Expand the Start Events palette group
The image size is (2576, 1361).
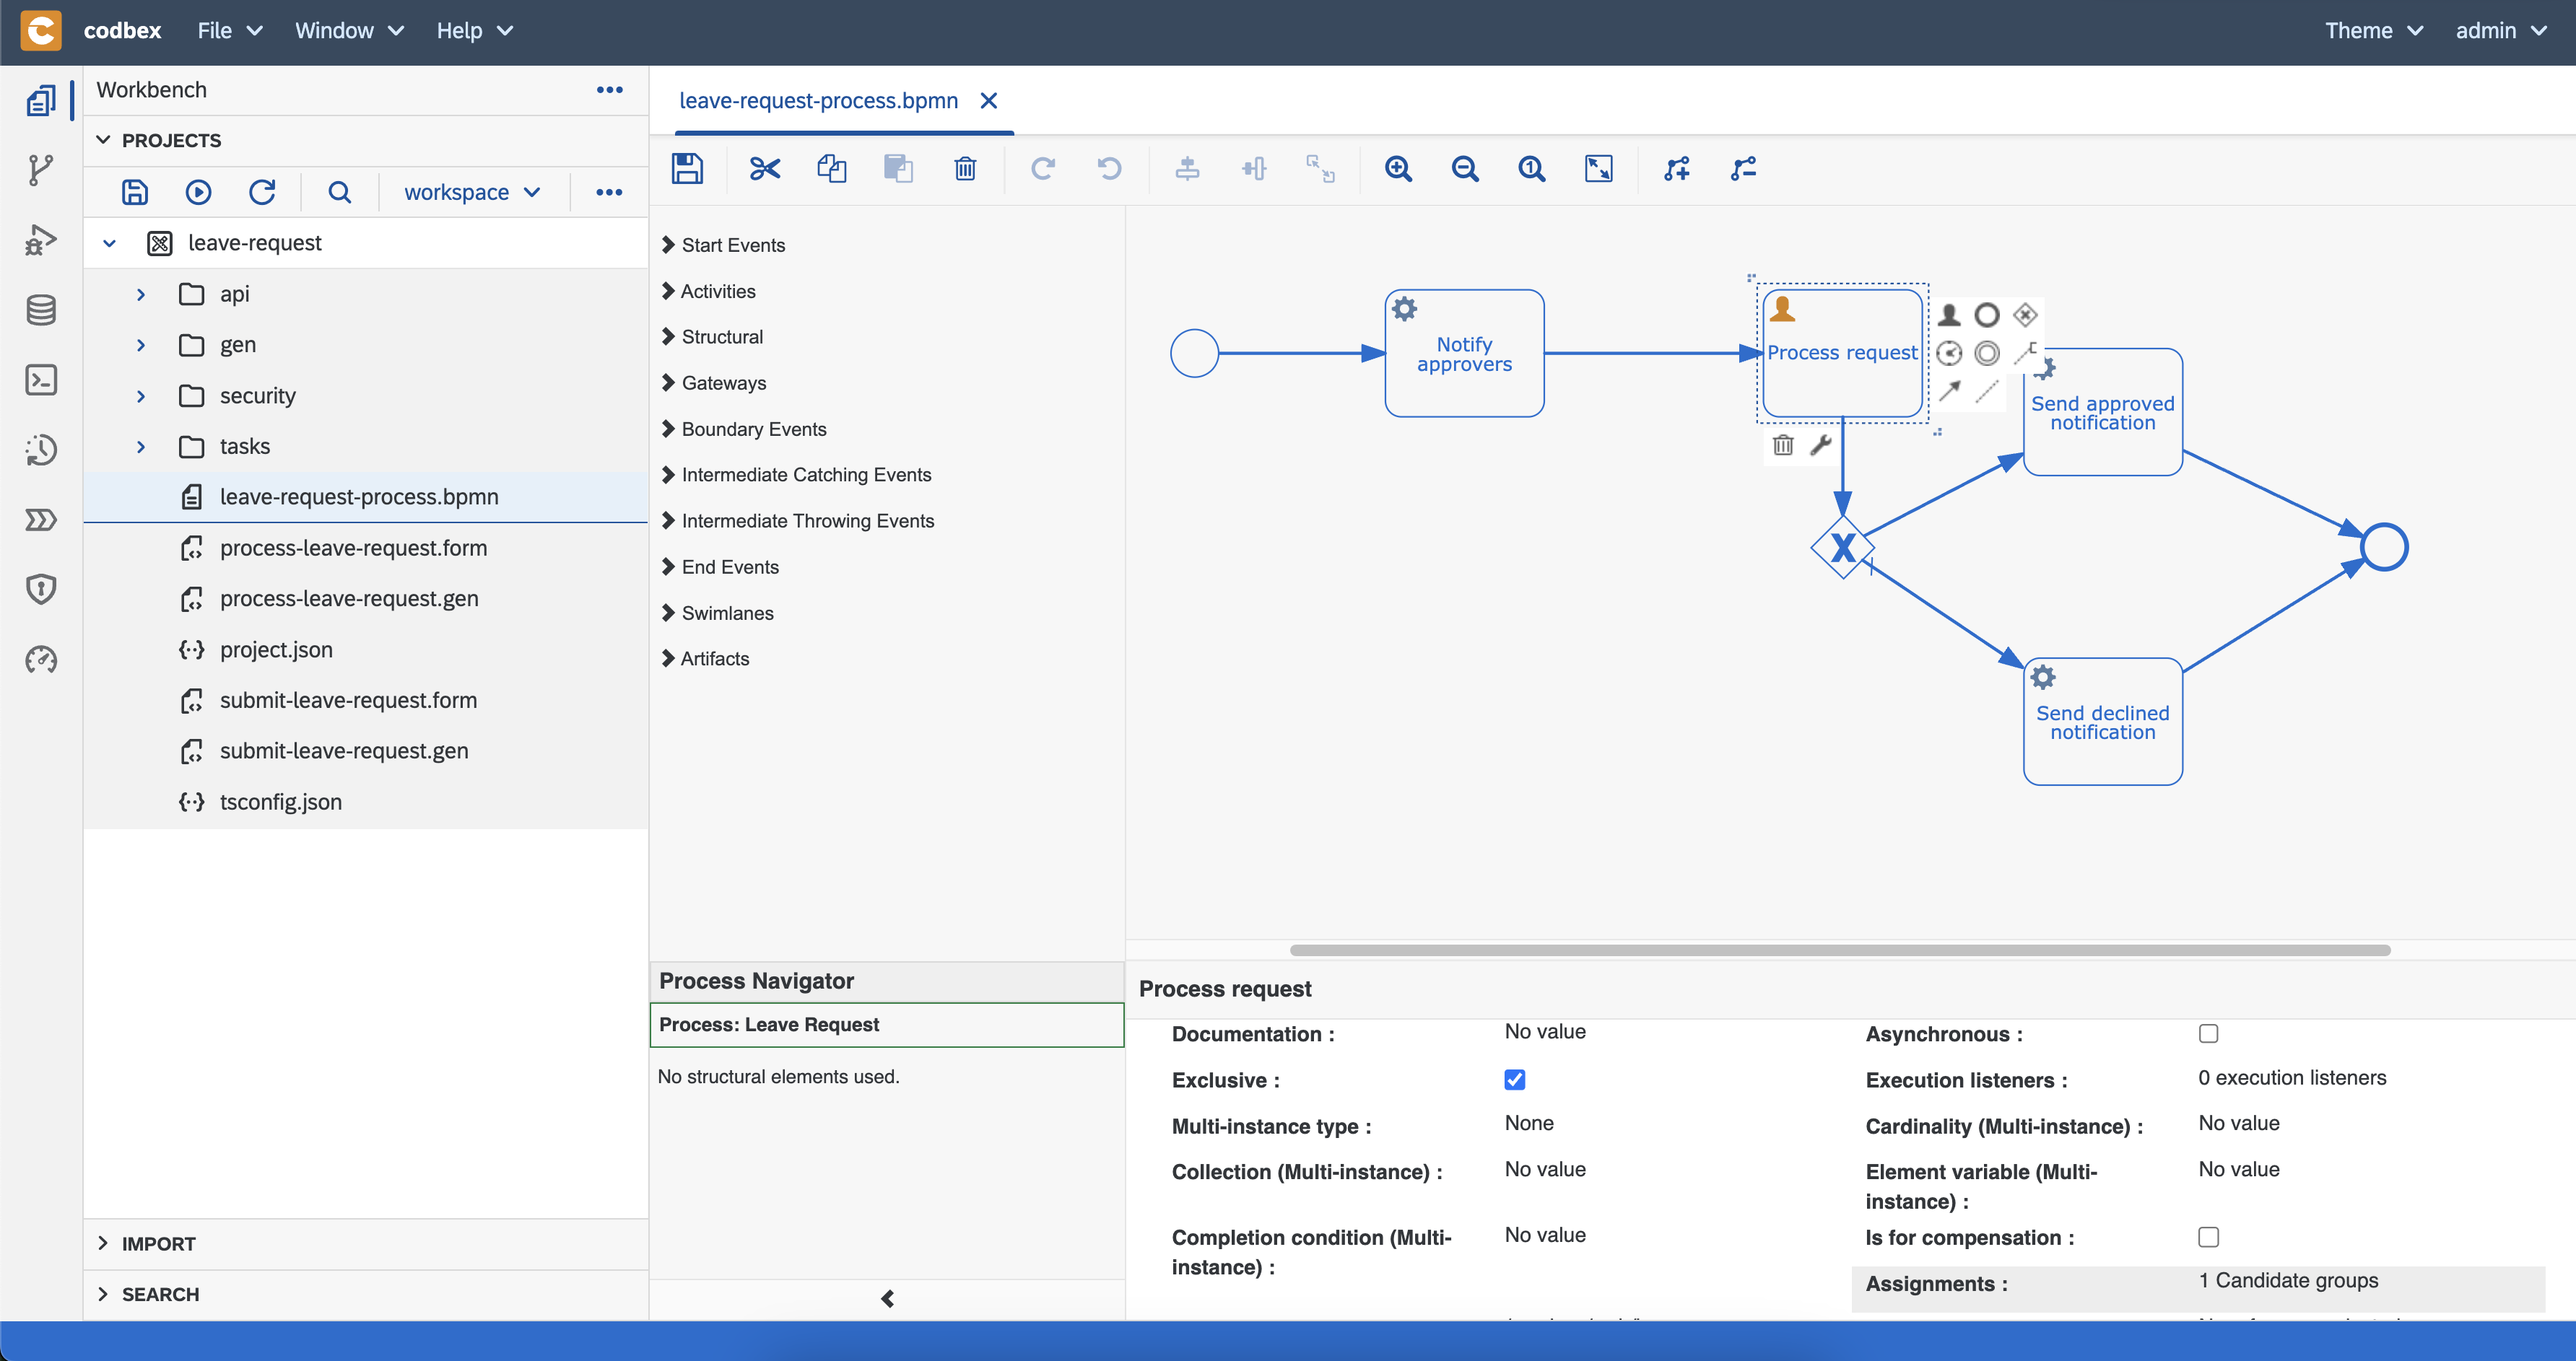point(724,245)
